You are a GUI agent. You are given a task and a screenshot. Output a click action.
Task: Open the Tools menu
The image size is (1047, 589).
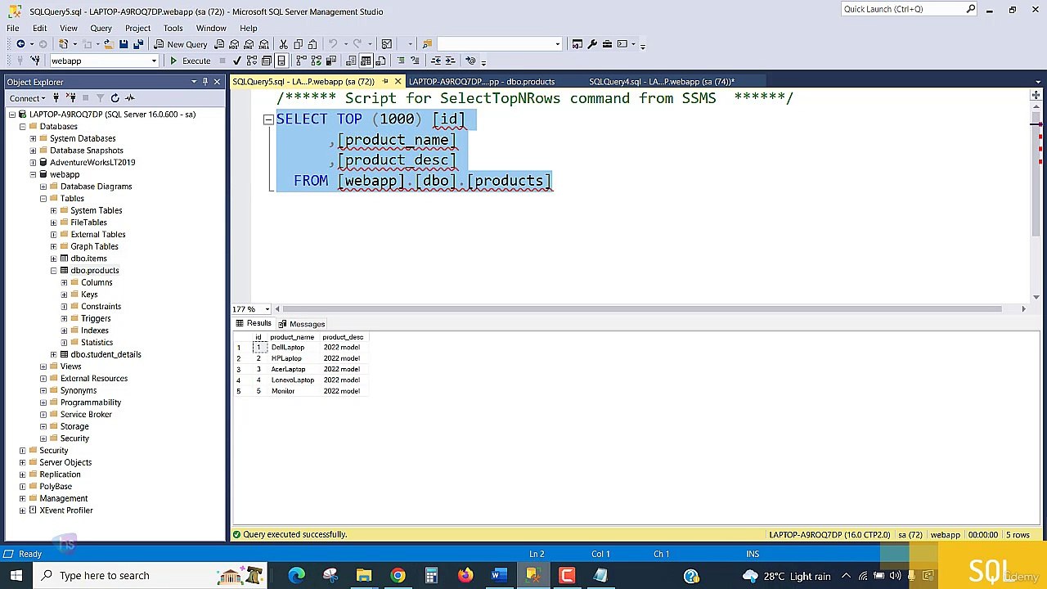click(173, 28)
